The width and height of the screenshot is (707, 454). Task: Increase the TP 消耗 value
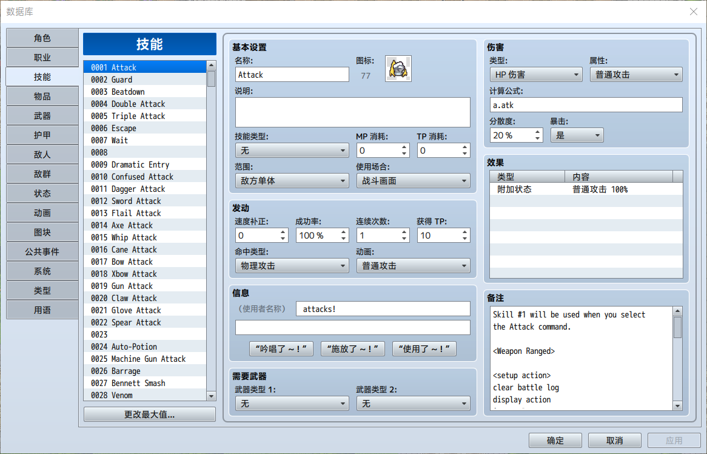(x=464, y=147)
